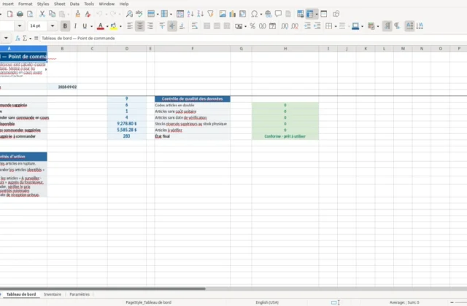
Task: Toggle Center Vertically alignment
Action: 172,26
